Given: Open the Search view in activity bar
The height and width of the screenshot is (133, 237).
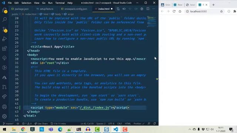Looking at the screenshot, I should tap(4, 20).
